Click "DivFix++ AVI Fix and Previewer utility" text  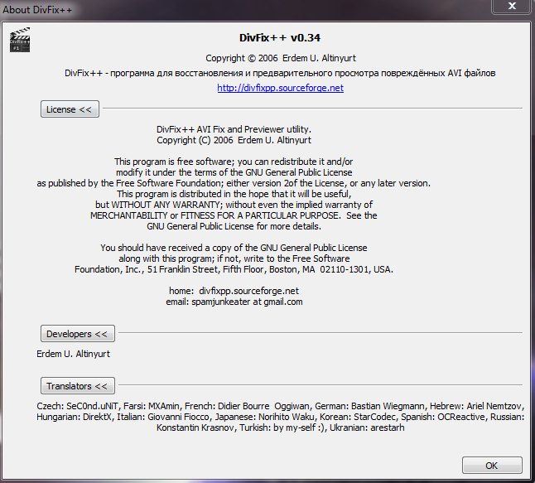coord(234,129)
